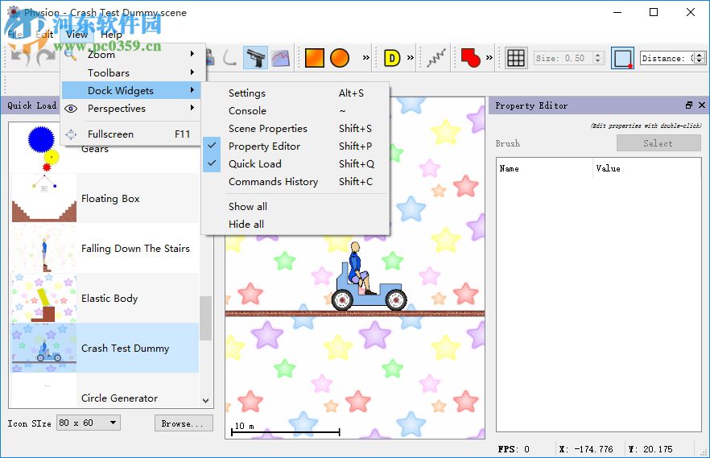Click the red shapes group icon
The height and width of the screenshot is (458, 710).
tap(470, 58)
